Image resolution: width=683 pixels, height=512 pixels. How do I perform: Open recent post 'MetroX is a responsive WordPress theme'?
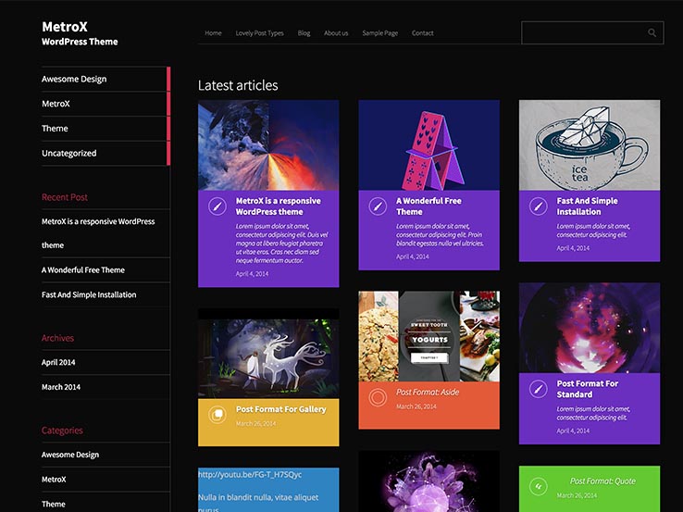coord(98,233)
